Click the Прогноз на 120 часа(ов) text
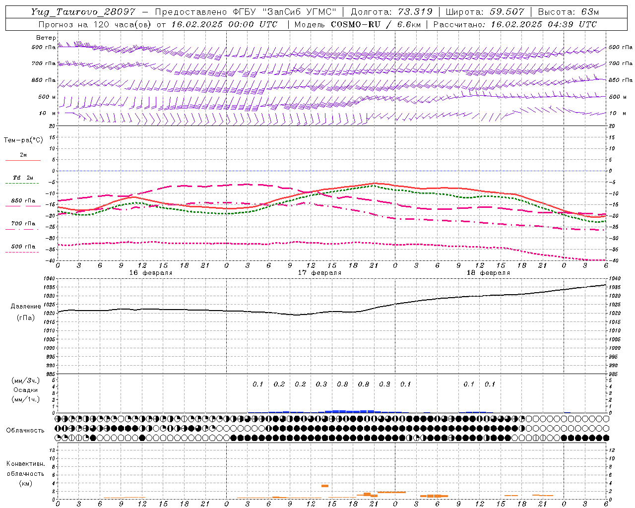The height and width of the screenshot is (508, 635). coord(96,24)
